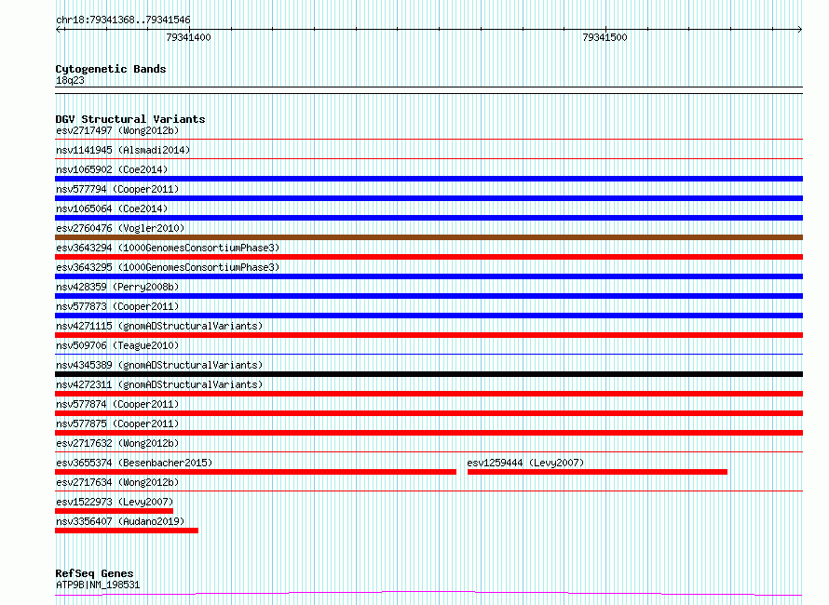
Task: Click the red bar under esv3655374
Action: [x=255, y=472]
